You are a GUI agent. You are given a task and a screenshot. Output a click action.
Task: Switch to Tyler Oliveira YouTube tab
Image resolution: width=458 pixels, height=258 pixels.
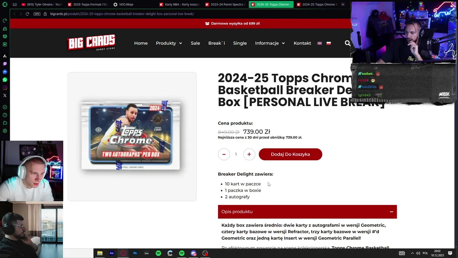42,4
